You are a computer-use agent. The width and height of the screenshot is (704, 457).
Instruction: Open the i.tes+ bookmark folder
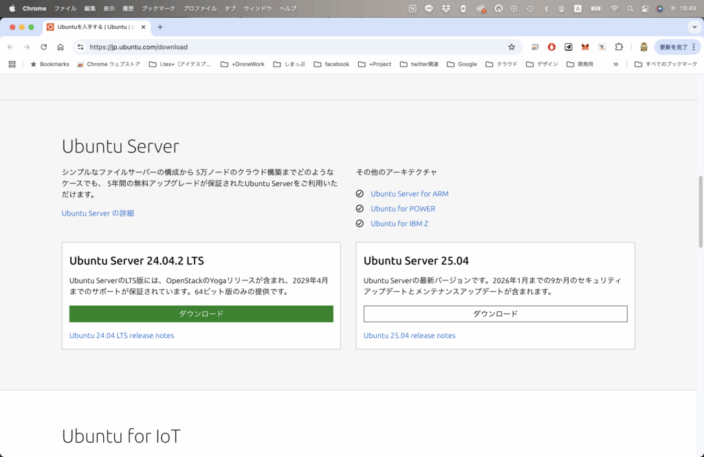pyautogui.click(x=179, y=64)
